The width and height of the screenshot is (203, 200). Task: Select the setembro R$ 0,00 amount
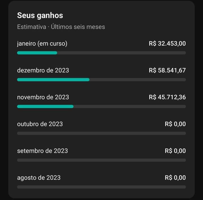tap(175, 151)
